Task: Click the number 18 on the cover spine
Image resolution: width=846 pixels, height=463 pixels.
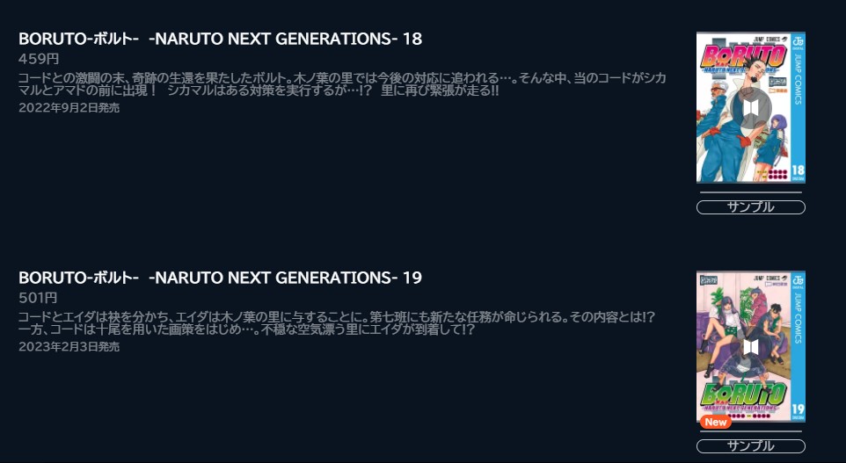Action: coord(798,170)
